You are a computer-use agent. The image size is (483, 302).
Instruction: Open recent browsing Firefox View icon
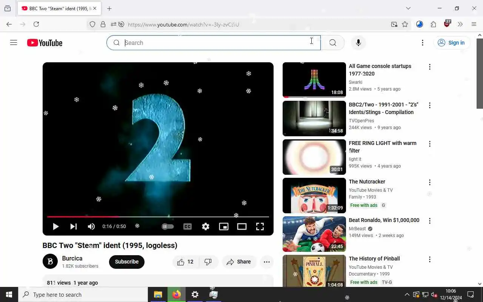click(x=8, y=8)
